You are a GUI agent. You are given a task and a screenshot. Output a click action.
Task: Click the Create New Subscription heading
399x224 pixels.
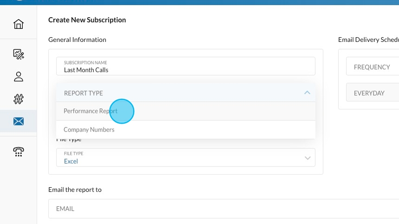(x=87, y=20)
